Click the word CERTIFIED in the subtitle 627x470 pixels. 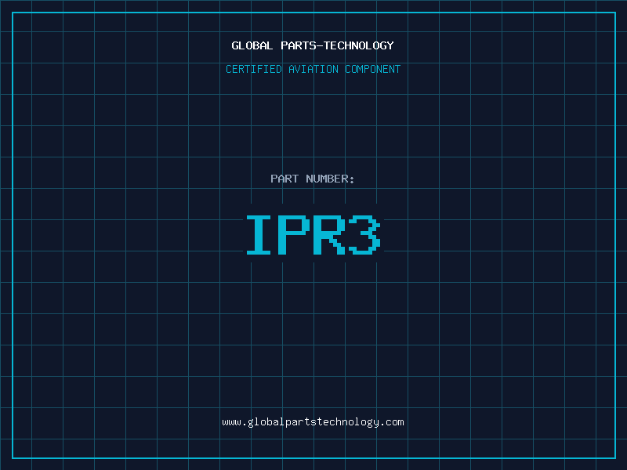coord(254,70)
